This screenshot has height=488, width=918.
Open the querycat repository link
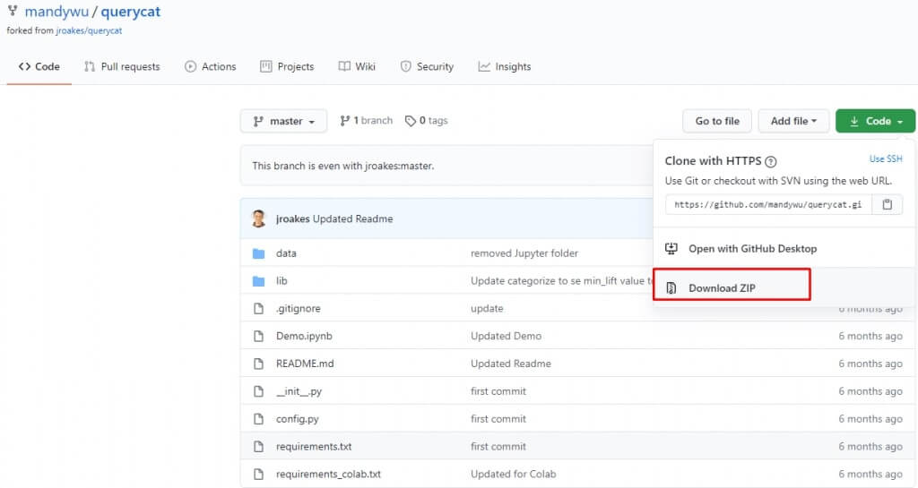click(x=131, y=12)
